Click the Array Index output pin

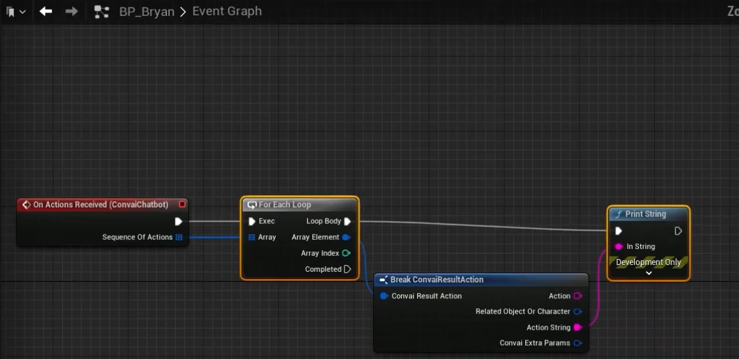click(x=346, y=253)
